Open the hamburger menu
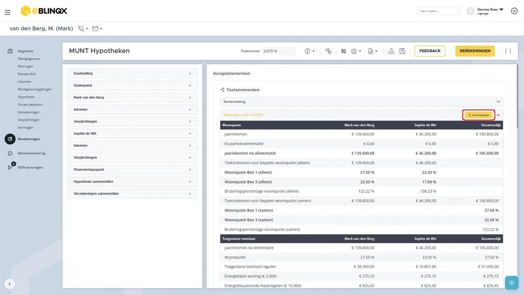The image size is (524, 295). [x=7, y=12]
